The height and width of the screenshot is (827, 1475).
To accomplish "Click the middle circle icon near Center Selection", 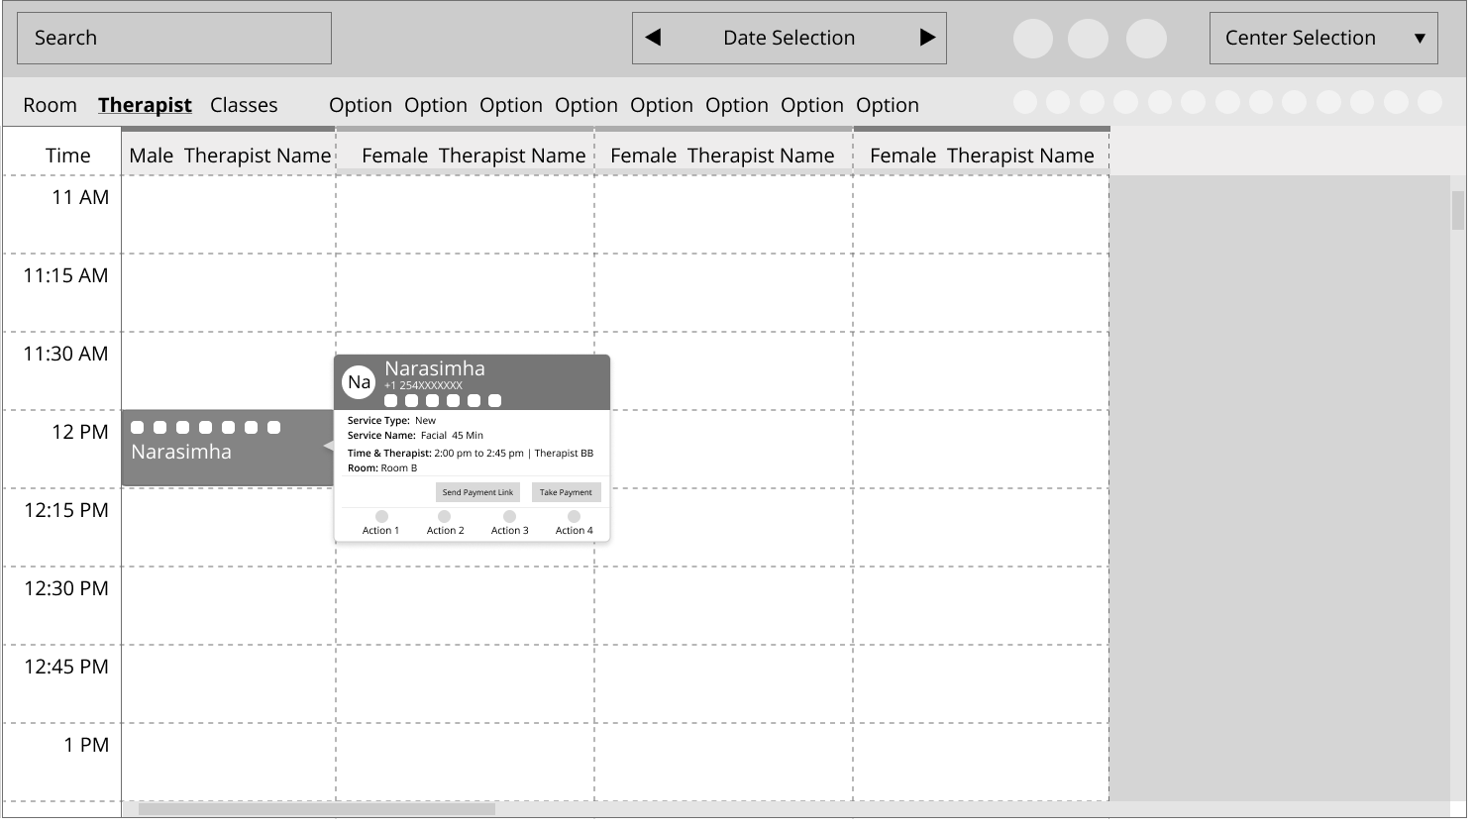I will click(1090, 38).
